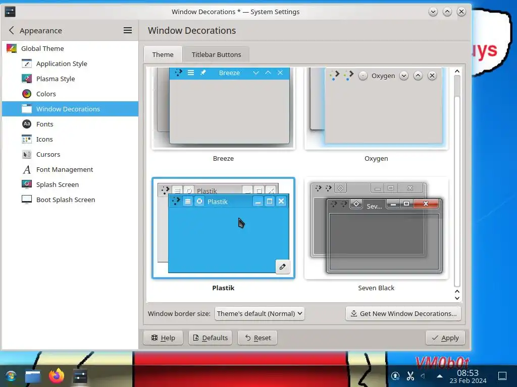Choose the Seven Black decoration theme

(376, 228)
